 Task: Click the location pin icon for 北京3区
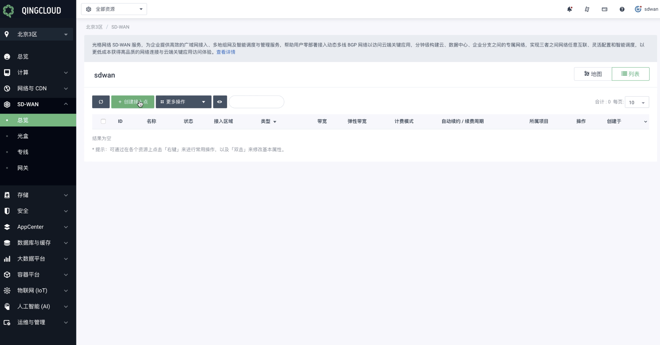point(7,34)
